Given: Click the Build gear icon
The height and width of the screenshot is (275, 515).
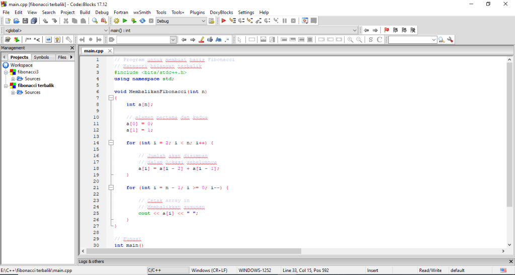Looking at the screenshot, I should 116,21.
